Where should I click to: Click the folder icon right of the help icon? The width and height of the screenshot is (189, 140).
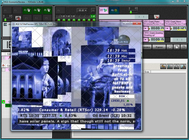[184, 47]
